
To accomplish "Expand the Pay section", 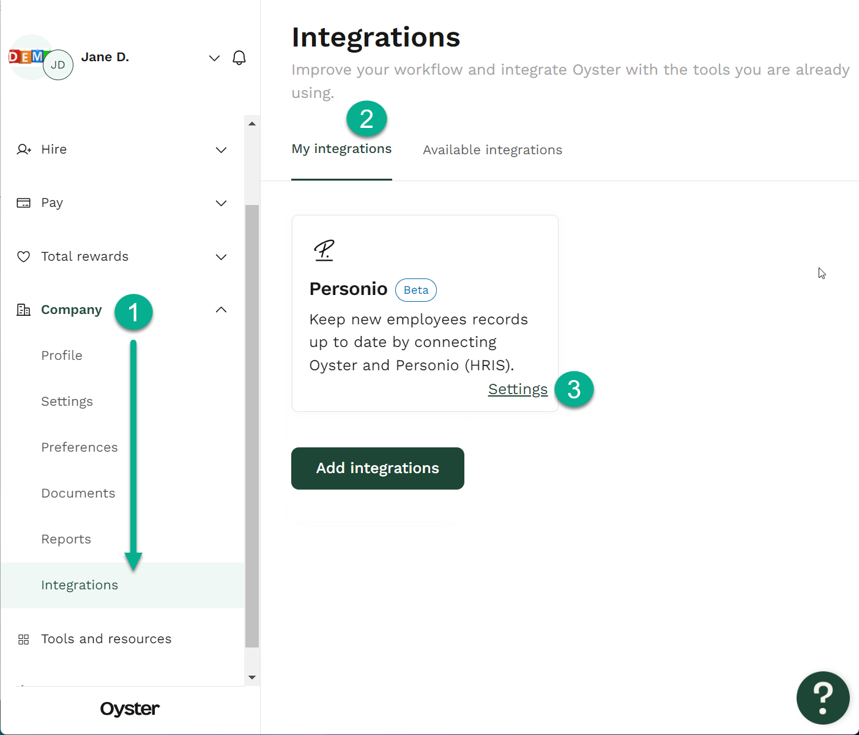I will (x=221, y=203).
